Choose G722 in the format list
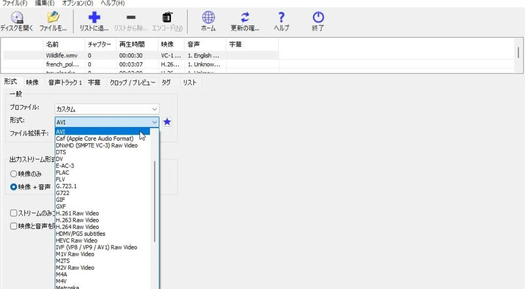Screen dimensions: 525x289 click(x=102, y=193)
